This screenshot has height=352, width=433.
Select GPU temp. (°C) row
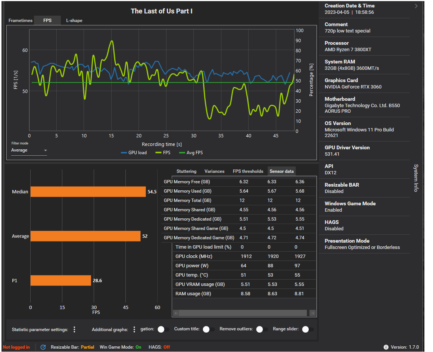coord(244,275)
